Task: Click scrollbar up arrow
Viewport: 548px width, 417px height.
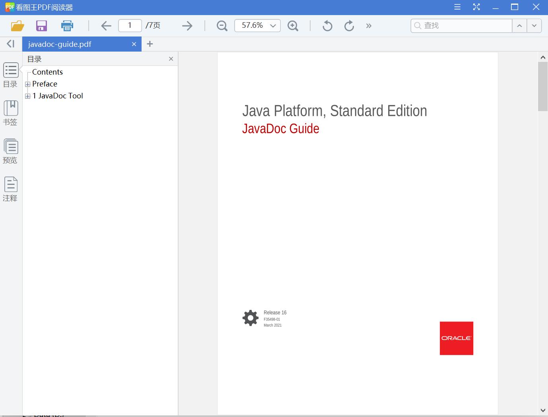Action: pyautogui.click(x=543, y=57)
